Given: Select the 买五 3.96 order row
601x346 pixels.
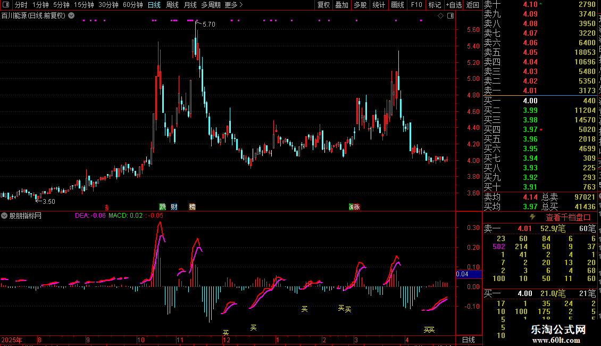Looking at the screenshot, I should click(x=540, y=139).
